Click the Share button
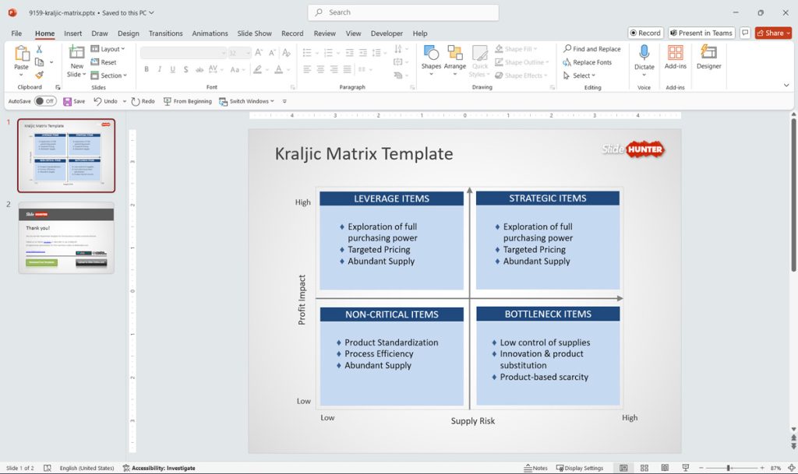 773,33
